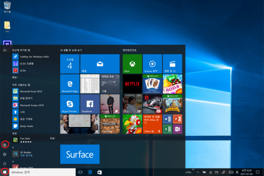Open the Groove music tile
The image size is (264, 176).
pyautogui.click(x=152, y=64)
